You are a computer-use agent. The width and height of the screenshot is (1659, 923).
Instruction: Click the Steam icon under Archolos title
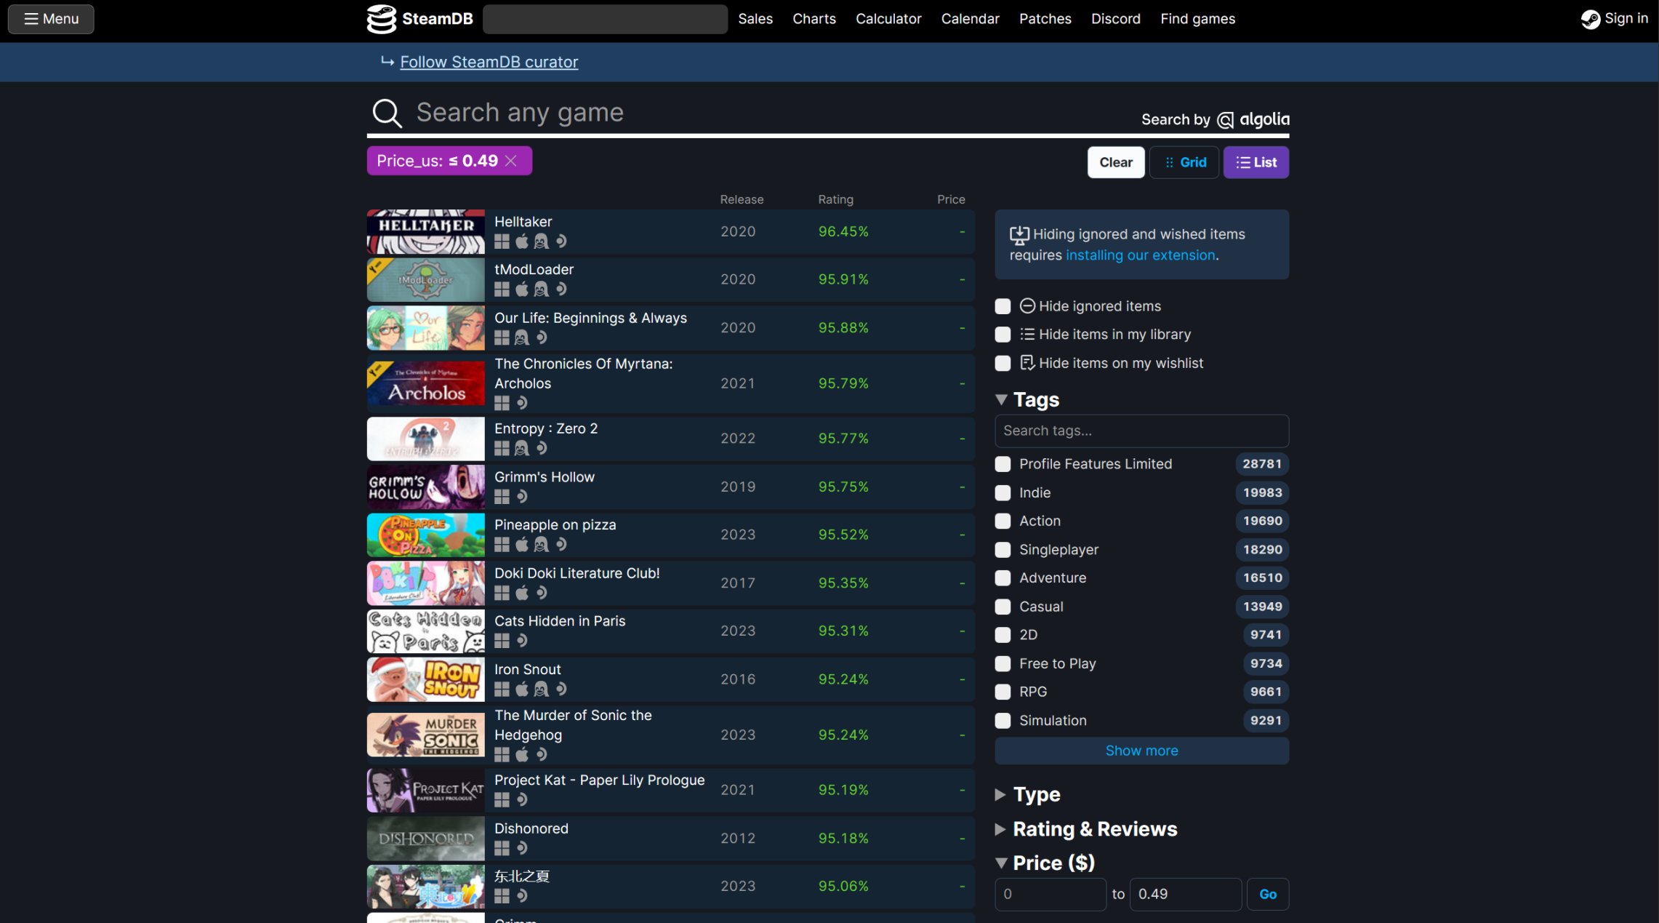tap(522, 403)
